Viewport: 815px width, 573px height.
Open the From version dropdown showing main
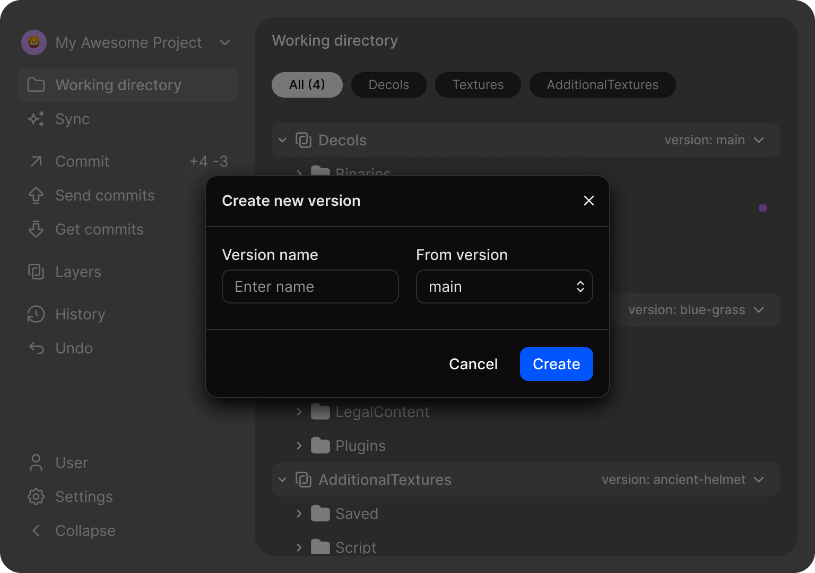(504, 286)
